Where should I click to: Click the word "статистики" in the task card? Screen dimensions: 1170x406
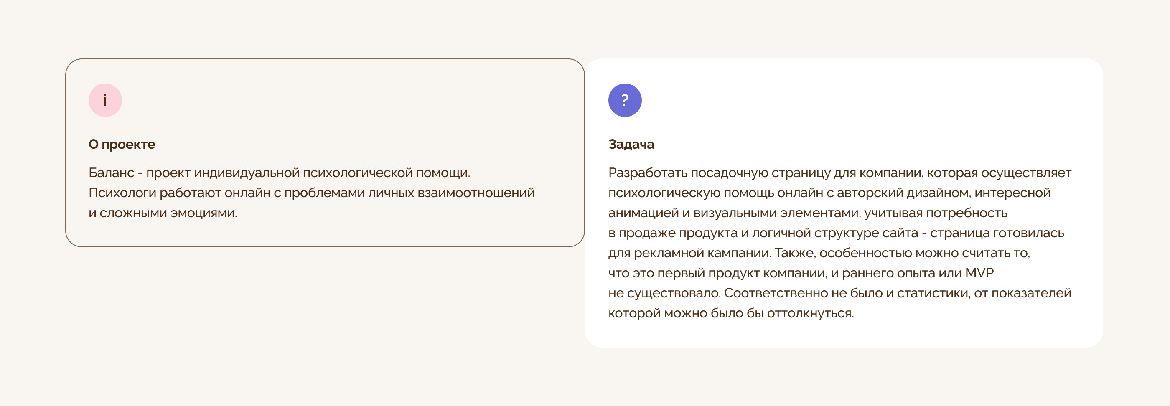coord(933,293)
